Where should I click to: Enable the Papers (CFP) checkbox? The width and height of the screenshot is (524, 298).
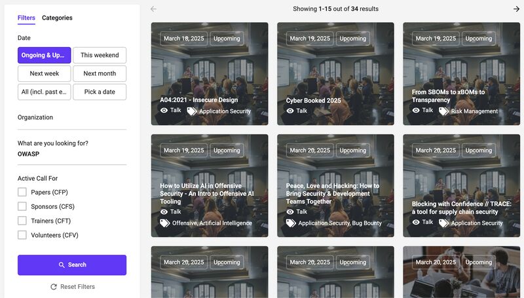pyautogui.click(x=22, y=192)
